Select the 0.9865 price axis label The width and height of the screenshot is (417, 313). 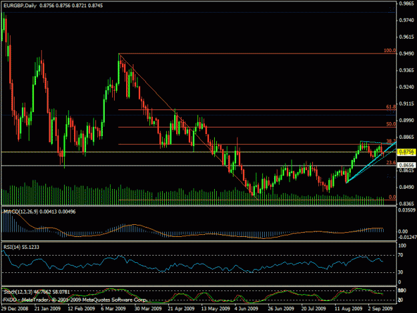[x=406, y=3]
